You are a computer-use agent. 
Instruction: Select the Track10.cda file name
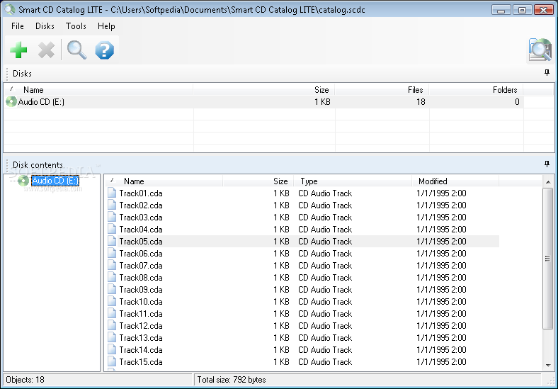pyautogui.click(x=141, y=302)
